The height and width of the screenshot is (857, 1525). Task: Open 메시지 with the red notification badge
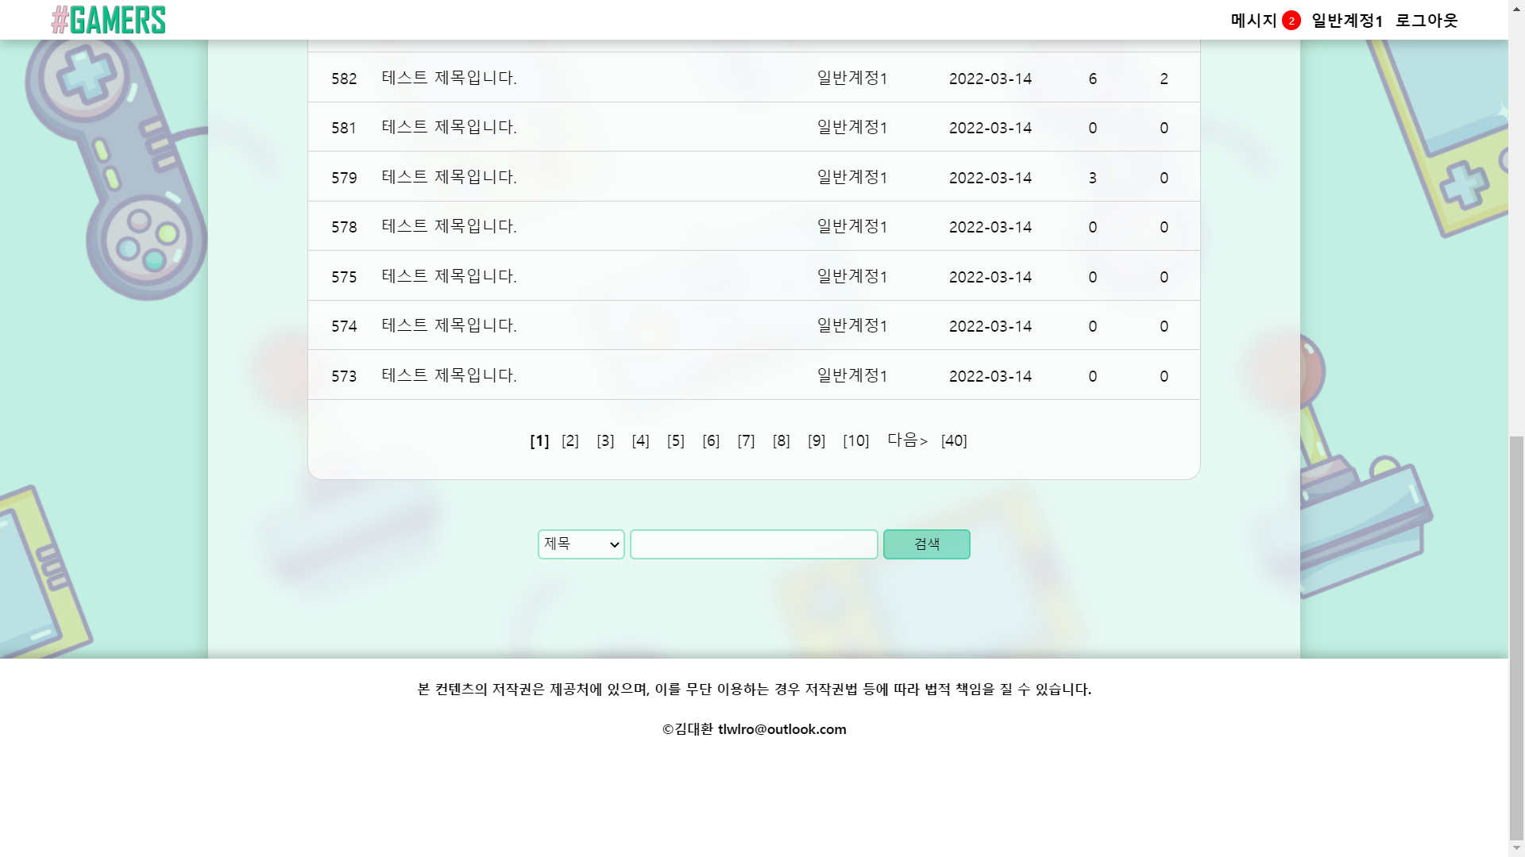pos(1253,20)
